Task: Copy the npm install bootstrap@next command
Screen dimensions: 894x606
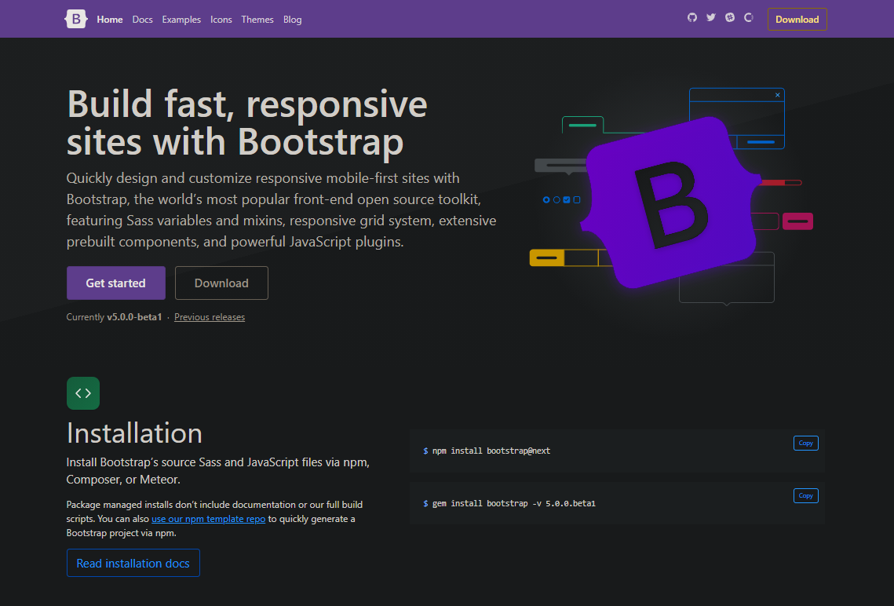Action: [805, 443]
